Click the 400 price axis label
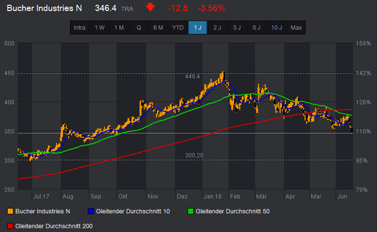 coord(9,102)
